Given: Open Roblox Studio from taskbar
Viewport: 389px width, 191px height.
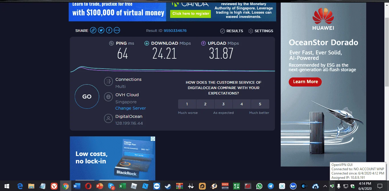Looking at the screenshot, I should pos(145,186).
